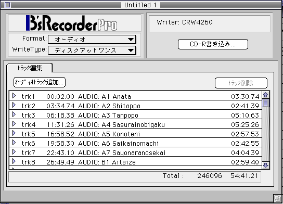The width and height of the screenshot is (283, 204).
Task: Click the オーディオトラック追加 add track button
Action: [40, 82]
